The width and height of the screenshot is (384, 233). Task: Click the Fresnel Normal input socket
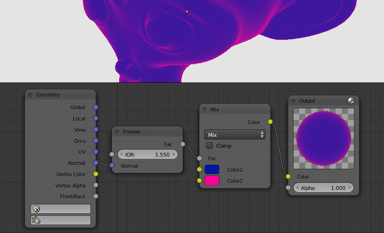click(x=112, y=165)
